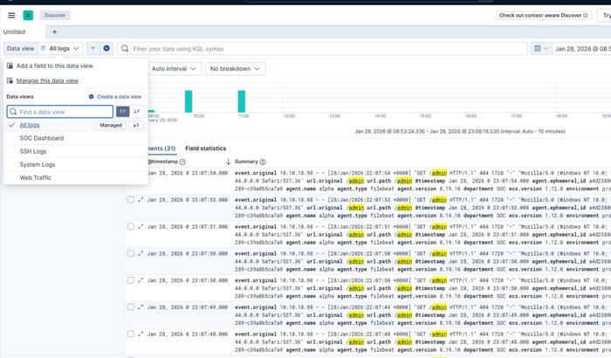Switch to the Documents (31) tab
The image size is (611, 358).
click(x=161, y=148)
